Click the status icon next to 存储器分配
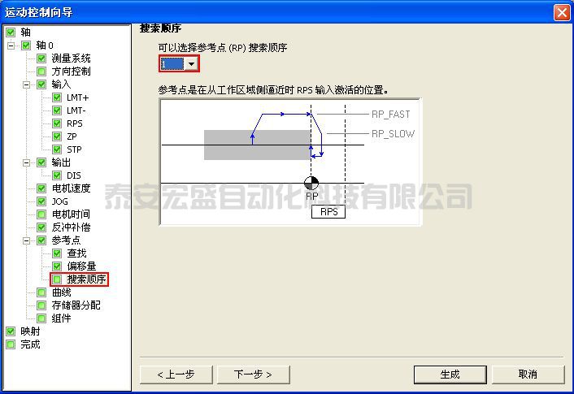 click(41, 305)
